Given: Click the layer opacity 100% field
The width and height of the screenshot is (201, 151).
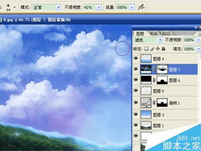Looking at the screenshot, I should click(x=190, y=40).
